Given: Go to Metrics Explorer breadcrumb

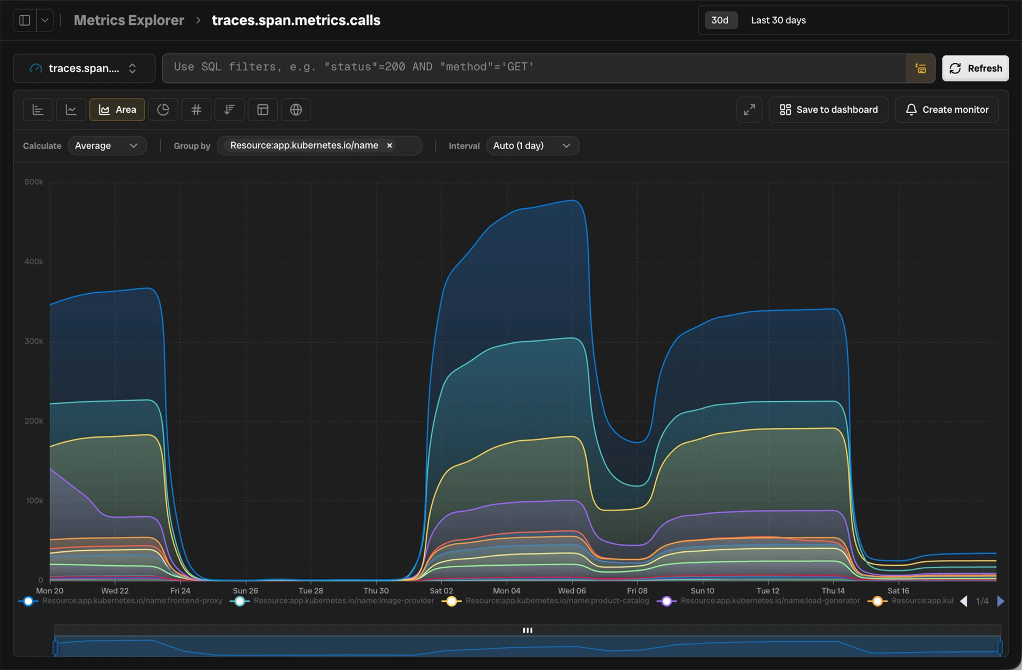Looking at the screenshot, I should tap(129, 20).
